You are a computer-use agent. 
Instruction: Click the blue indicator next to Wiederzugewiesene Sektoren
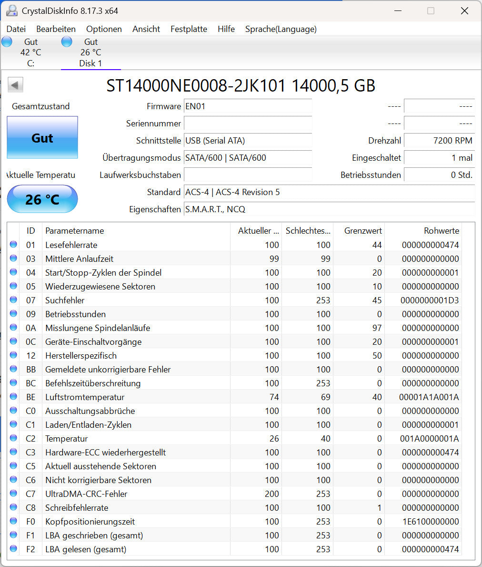point(14,286)
